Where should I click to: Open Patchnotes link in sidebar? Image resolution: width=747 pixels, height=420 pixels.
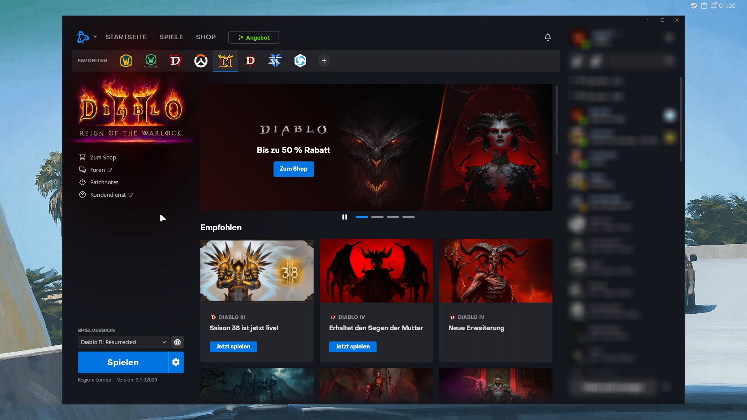(104, 182)
